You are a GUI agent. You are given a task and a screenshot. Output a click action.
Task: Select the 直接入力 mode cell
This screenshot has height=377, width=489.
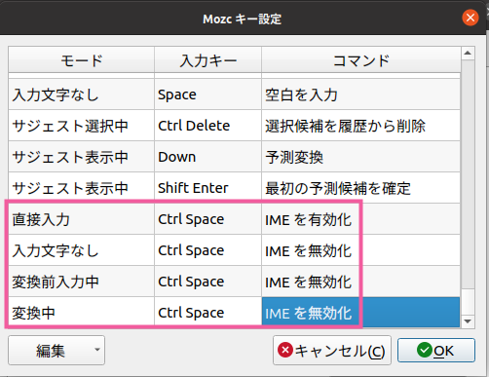[x=81, y=219]
